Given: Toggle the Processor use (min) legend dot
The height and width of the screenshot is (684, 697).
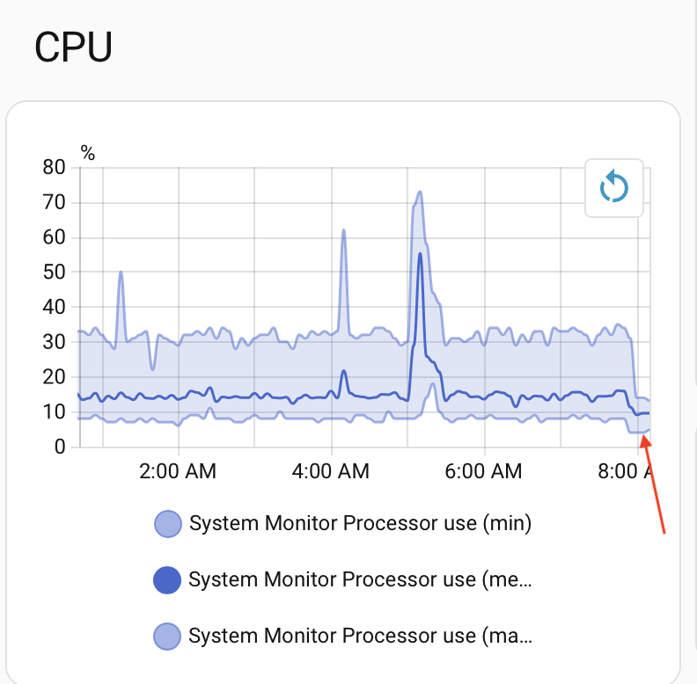Looking at the screenshot, I should coord(167,524).
